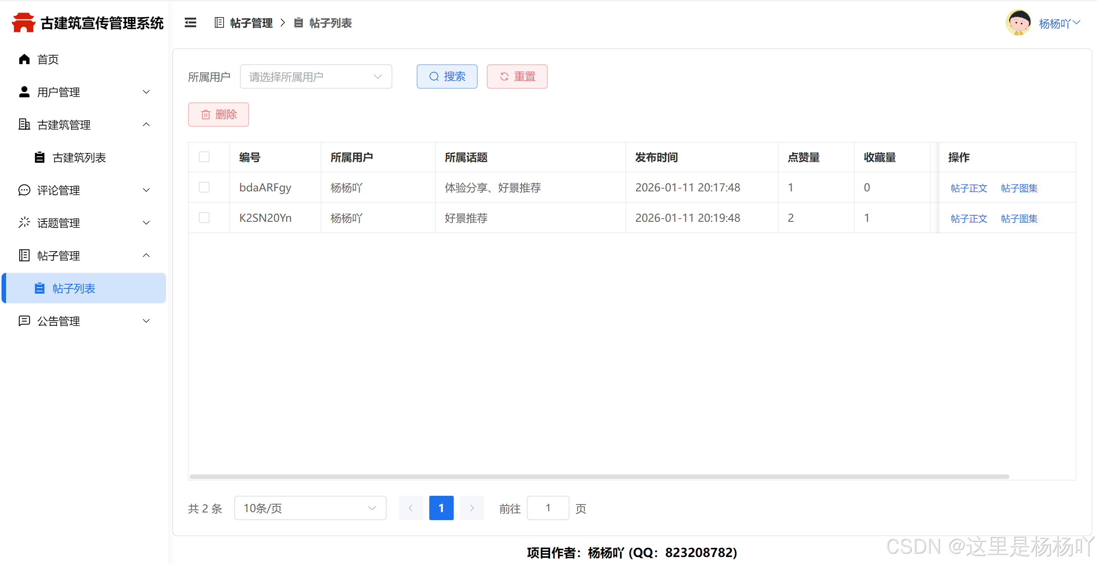Image resolution: width=1097 pixels, height=565 pixels.
Task: Click the person icon for 用户管理
Action: [x=24, y=92]
